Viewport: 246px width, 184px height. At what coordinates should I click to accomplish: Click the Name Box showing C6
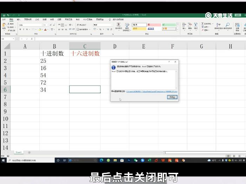coord(8,39)
